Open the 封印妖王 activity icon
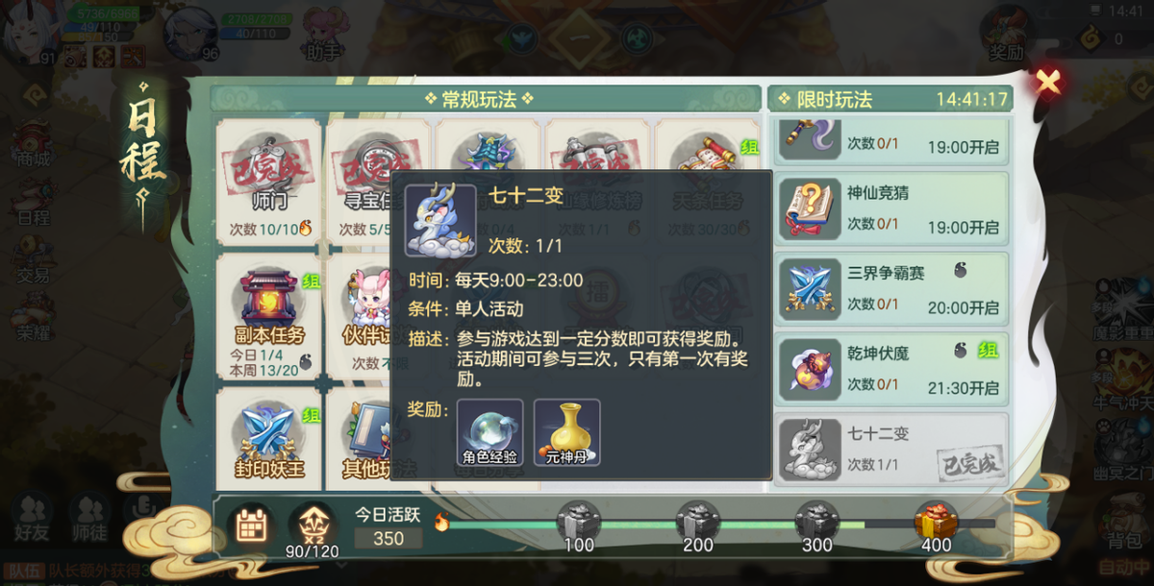 click(269, 442)
